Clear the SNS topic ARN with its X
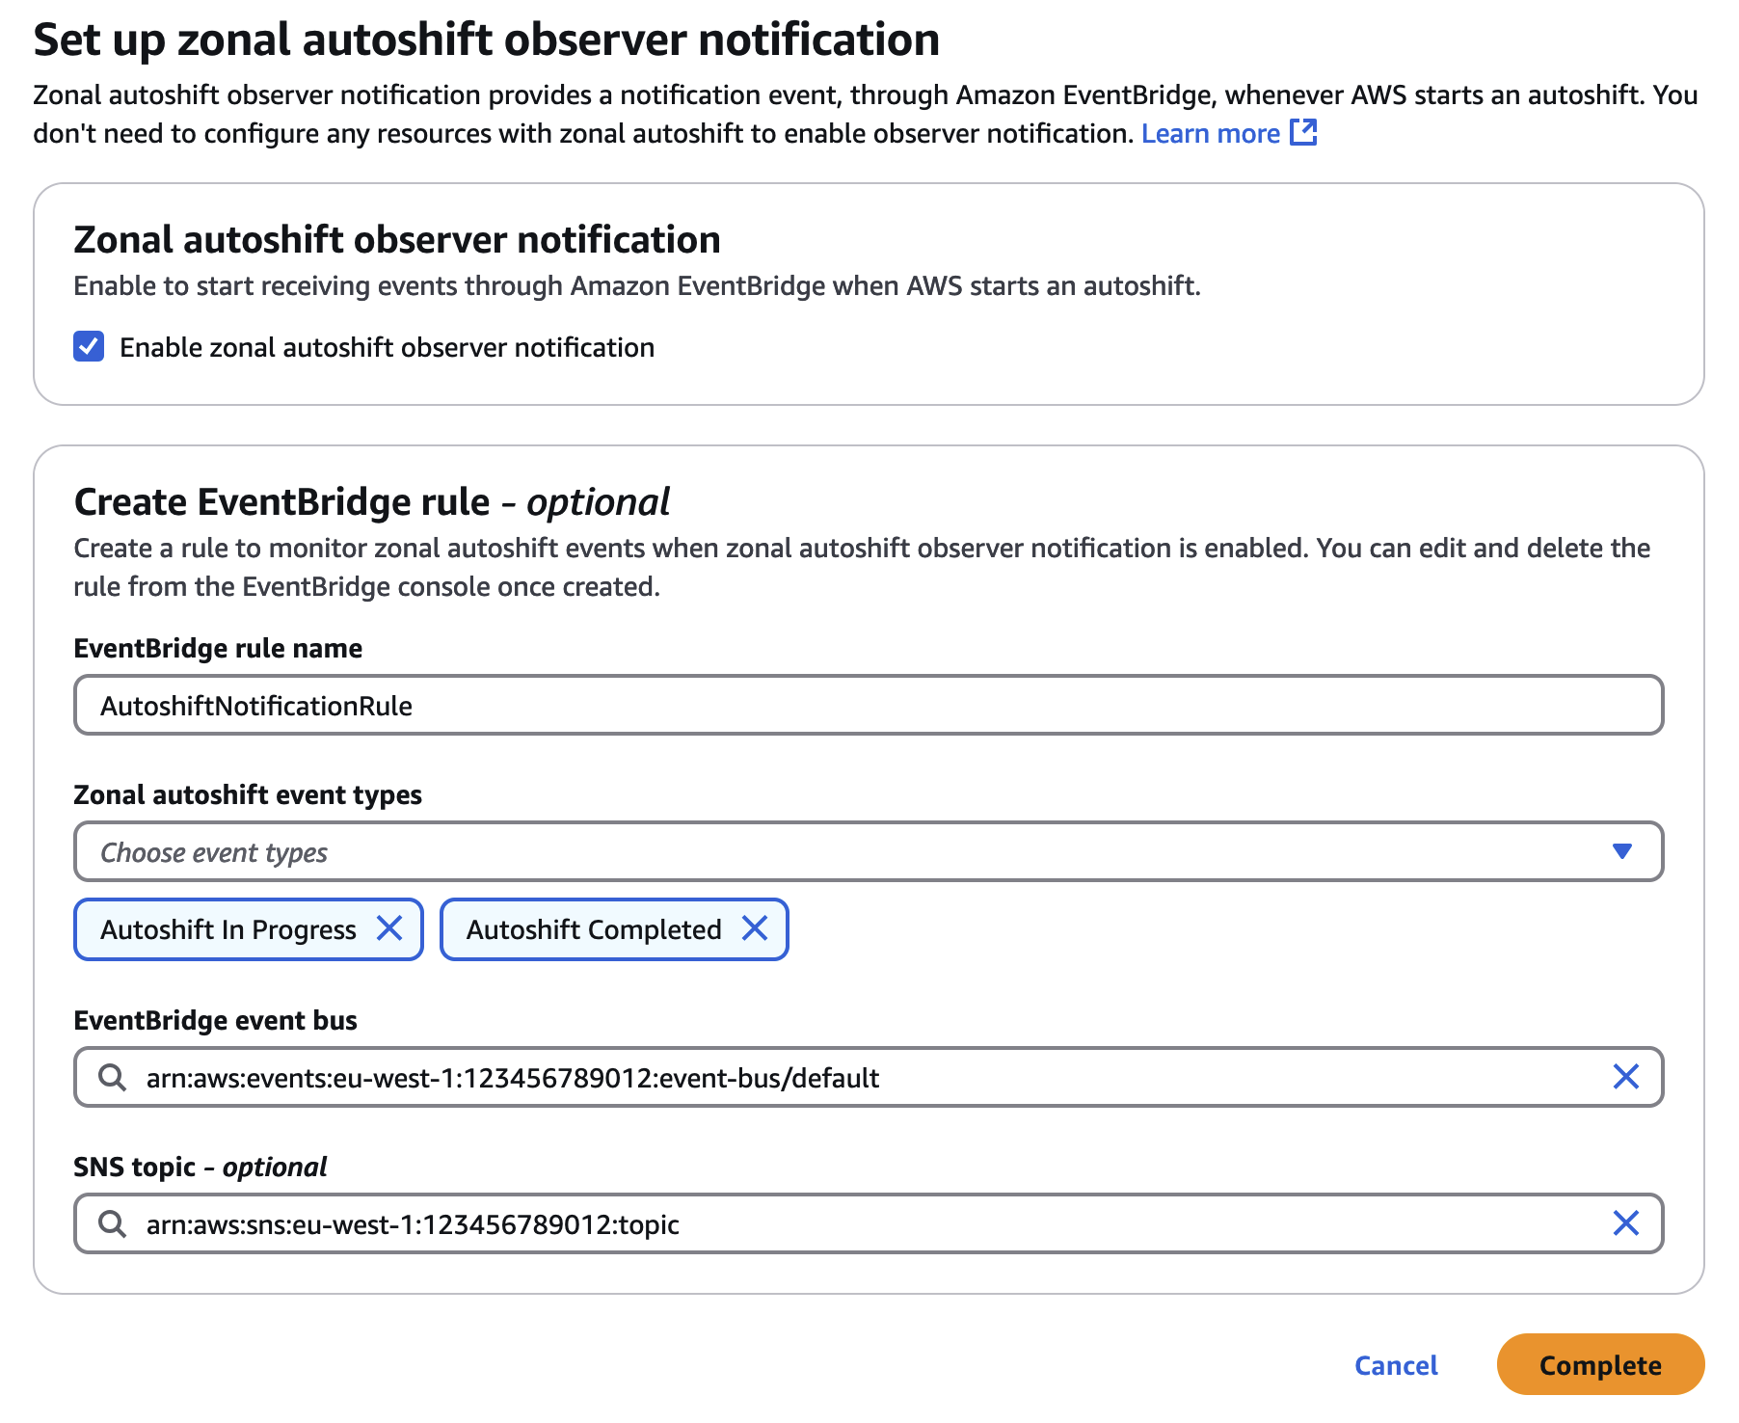 point(1626,1223)
